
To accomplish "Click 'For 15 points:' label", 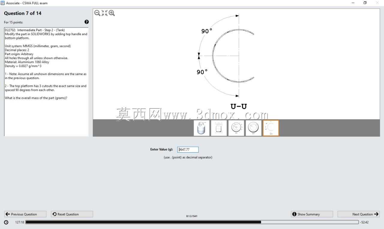I will [x=13, y=22].
